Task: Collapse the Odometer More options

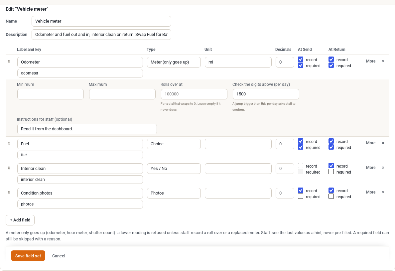Action: point(371,61)
